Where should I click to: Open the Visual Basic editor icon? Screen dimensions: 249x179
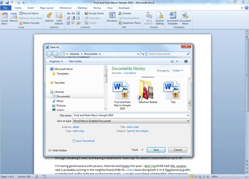[4, 18]
